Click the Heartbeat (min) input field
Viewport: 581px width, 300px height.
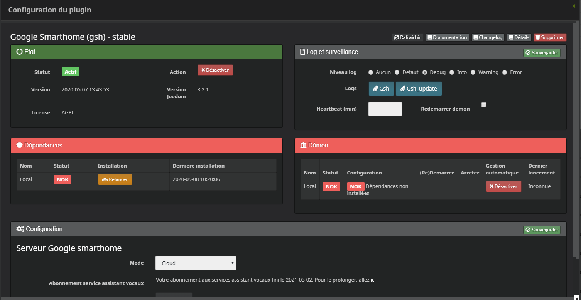pos(385,109)
